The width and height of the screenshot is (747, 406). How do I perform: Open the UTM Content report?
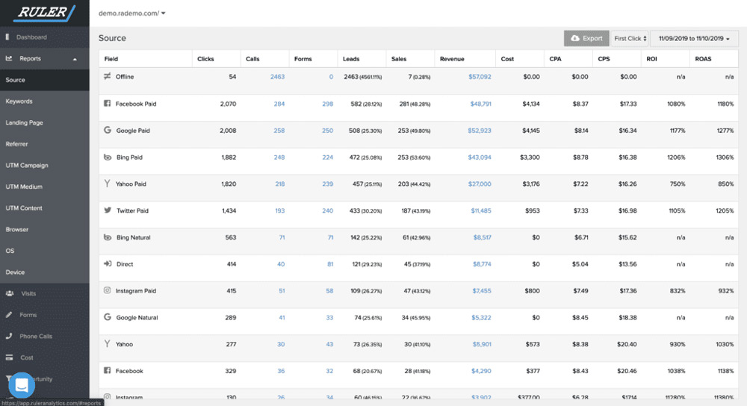click(44, 208)
